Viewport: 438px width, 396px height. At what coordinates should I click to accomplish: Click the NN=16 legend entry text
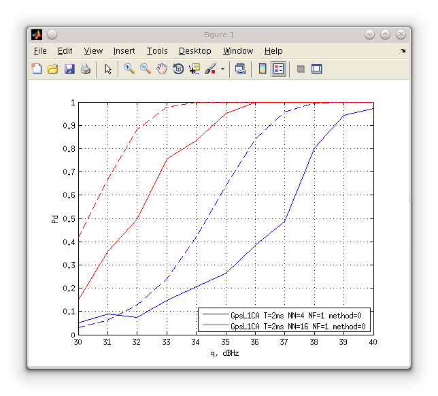[x=298, y=327]
